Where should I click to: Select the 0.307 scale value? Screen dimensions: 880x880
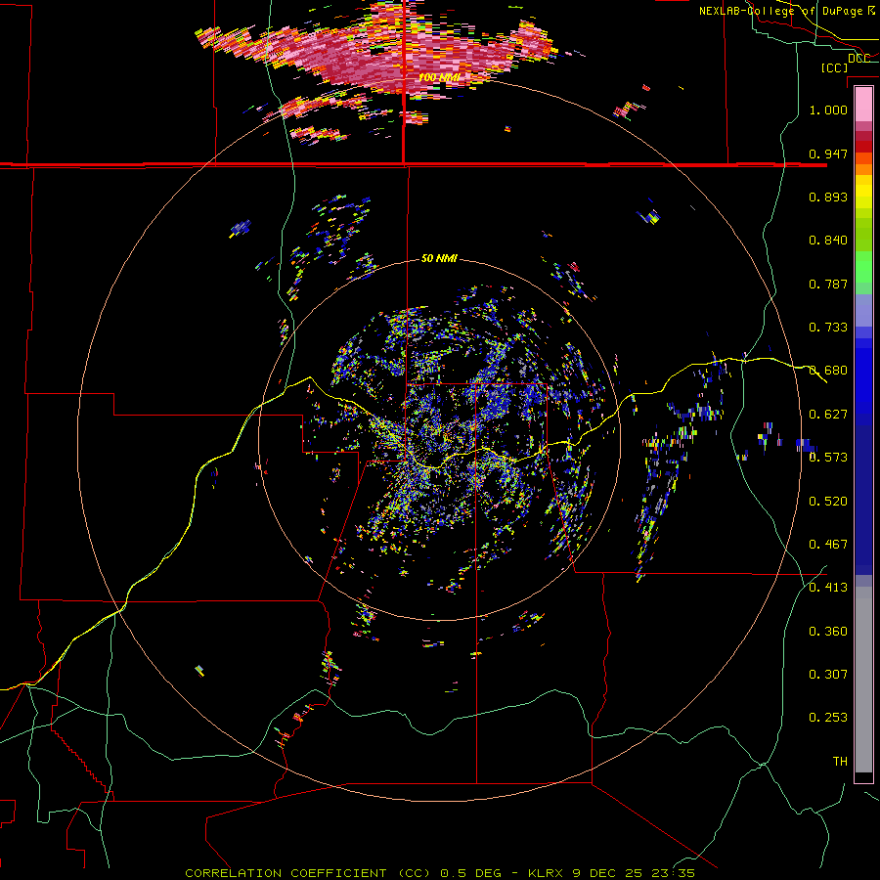(828, 675)
